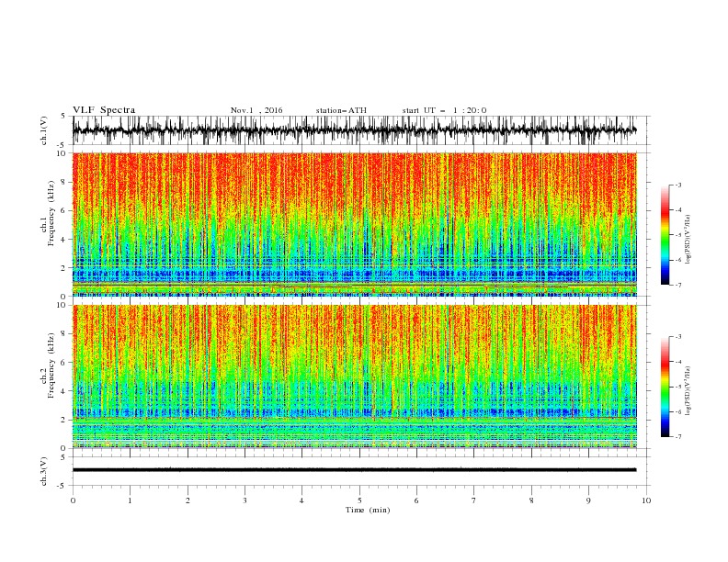The width and height of the screenshot is (728, 562).
Task: Click the "1" tick on the Time axis
Action: (130, 500)
